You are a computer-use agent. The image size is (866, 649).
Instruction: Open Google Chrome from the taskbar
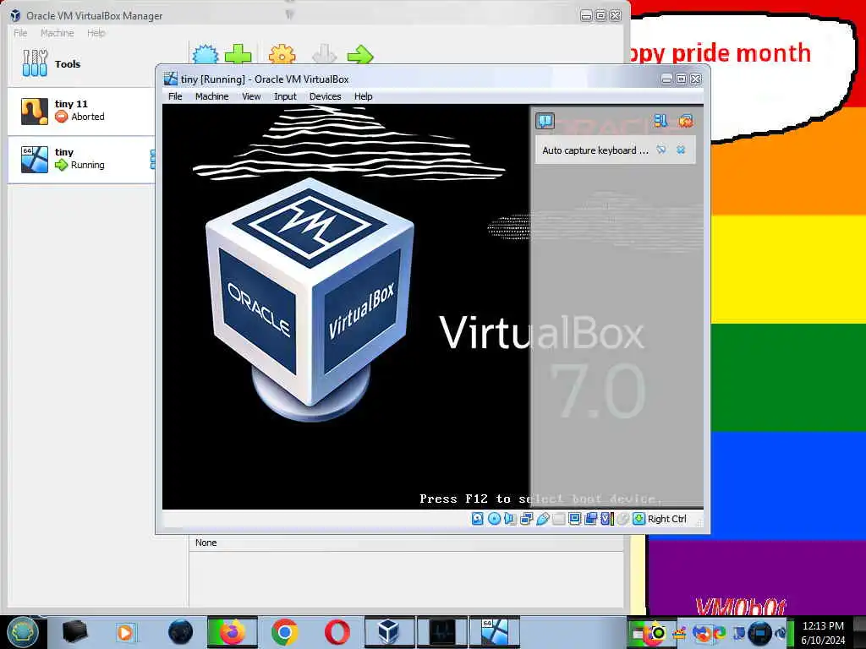(x=284, y=632)
